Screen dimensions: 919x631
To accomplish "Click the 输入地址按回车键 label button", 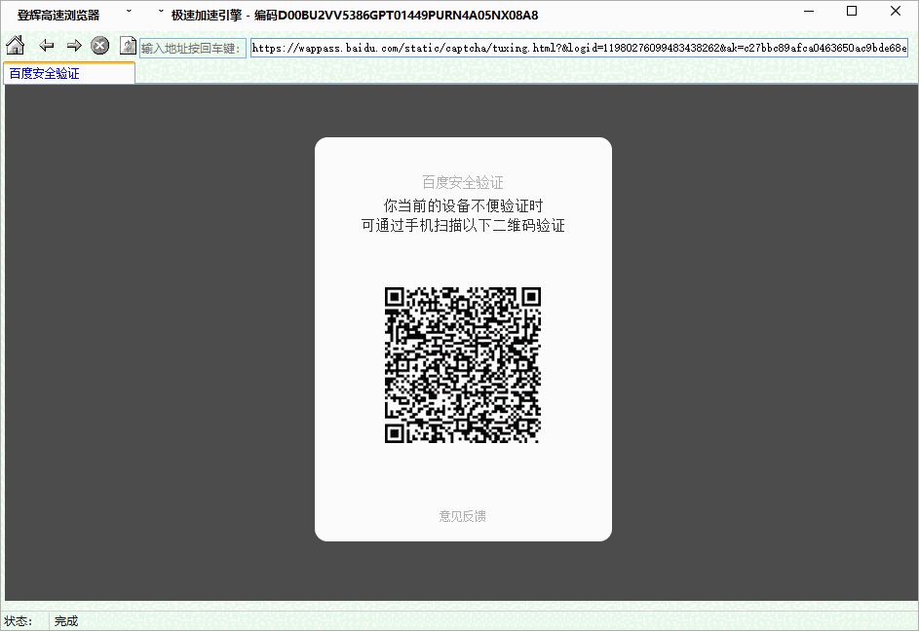I will [x=192, y=47].
